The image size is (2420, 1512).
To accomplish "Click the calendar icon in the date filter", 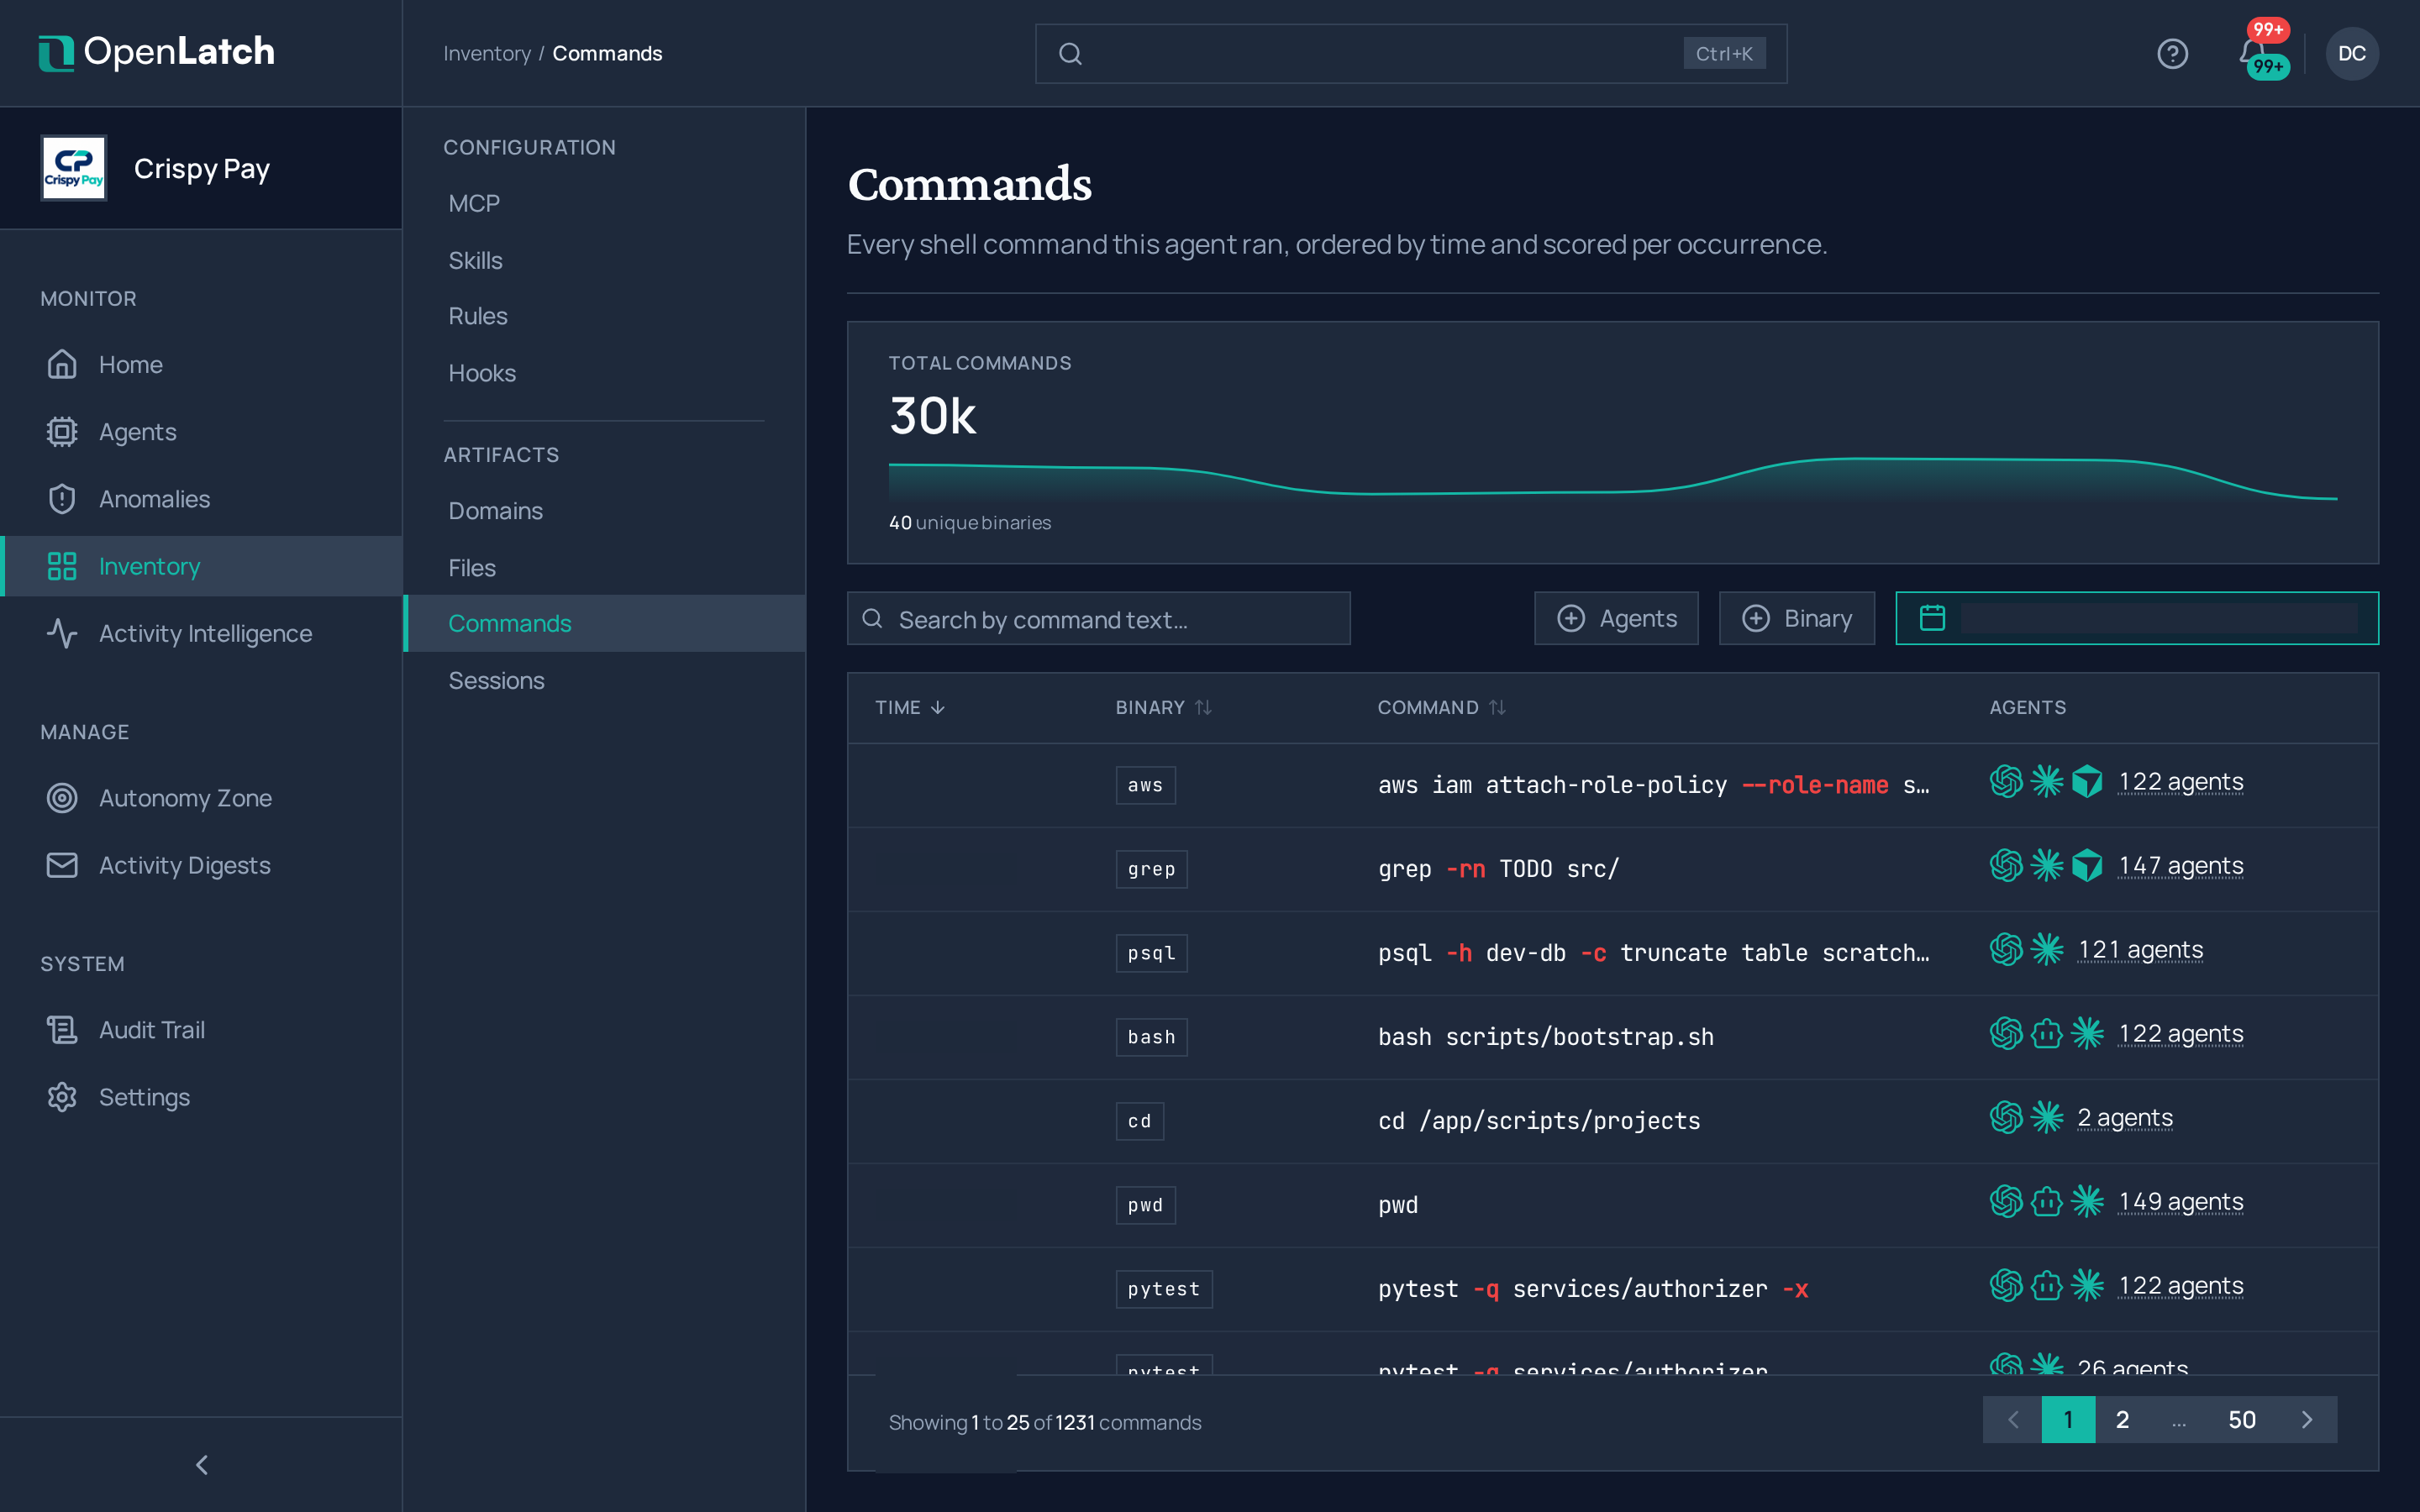I will click(1932, 618).
